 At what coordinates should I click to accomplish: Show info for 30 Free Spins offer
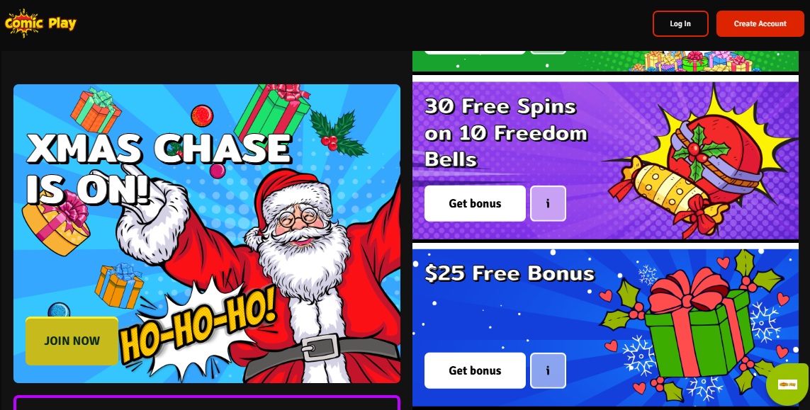[x=548, y=203]
